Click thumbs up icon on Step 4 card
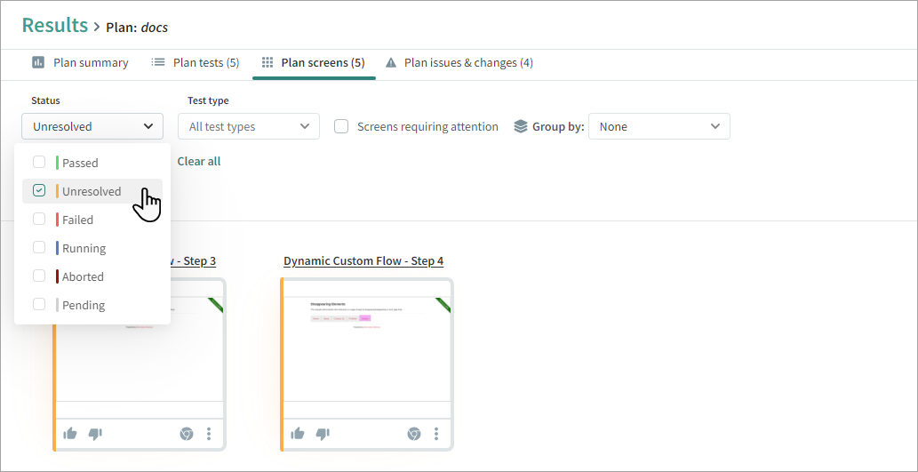Viewport: 918px width, 472px height. pyautogui.click(x=298, y=434)
